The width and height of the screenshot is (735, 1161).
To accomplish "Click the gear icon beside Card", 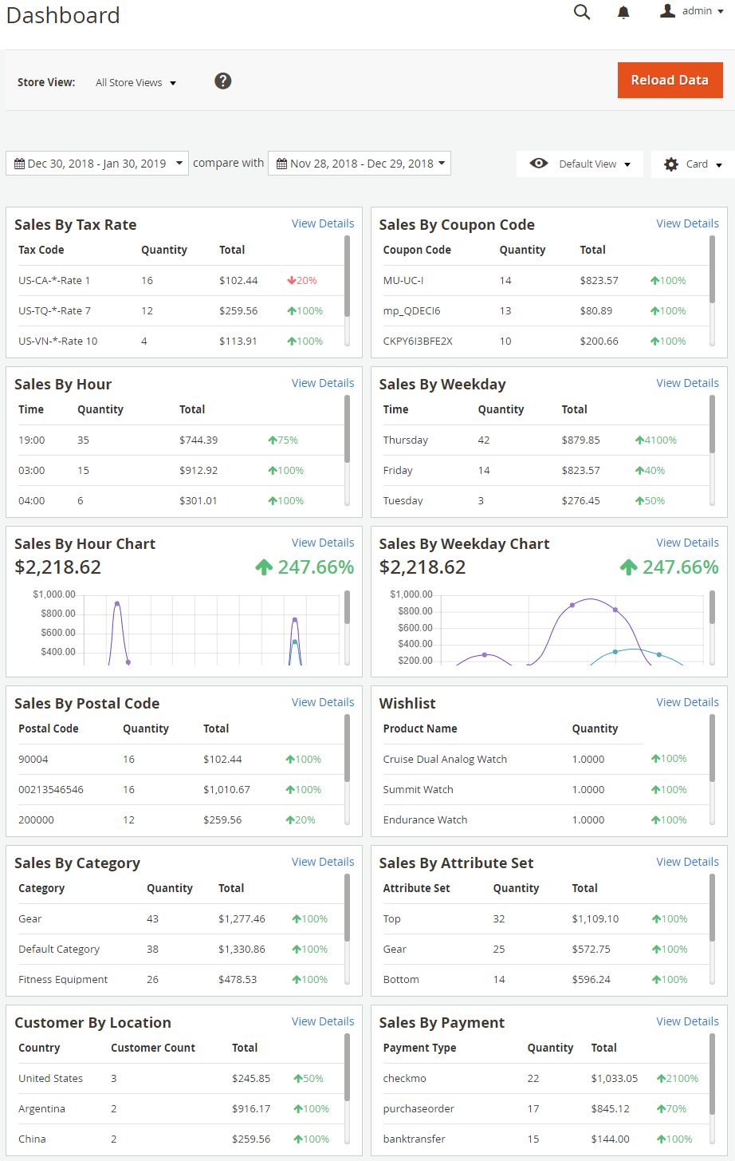I will click(x=671, y=164).
